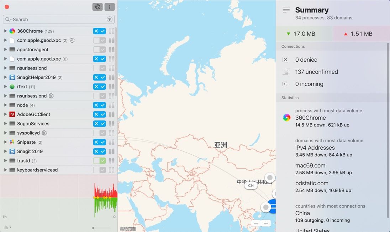
Task: Open the info inspector button
Action: 110,7
